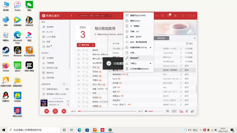Like song 10 with its heart icon

(x=84, y=89)
